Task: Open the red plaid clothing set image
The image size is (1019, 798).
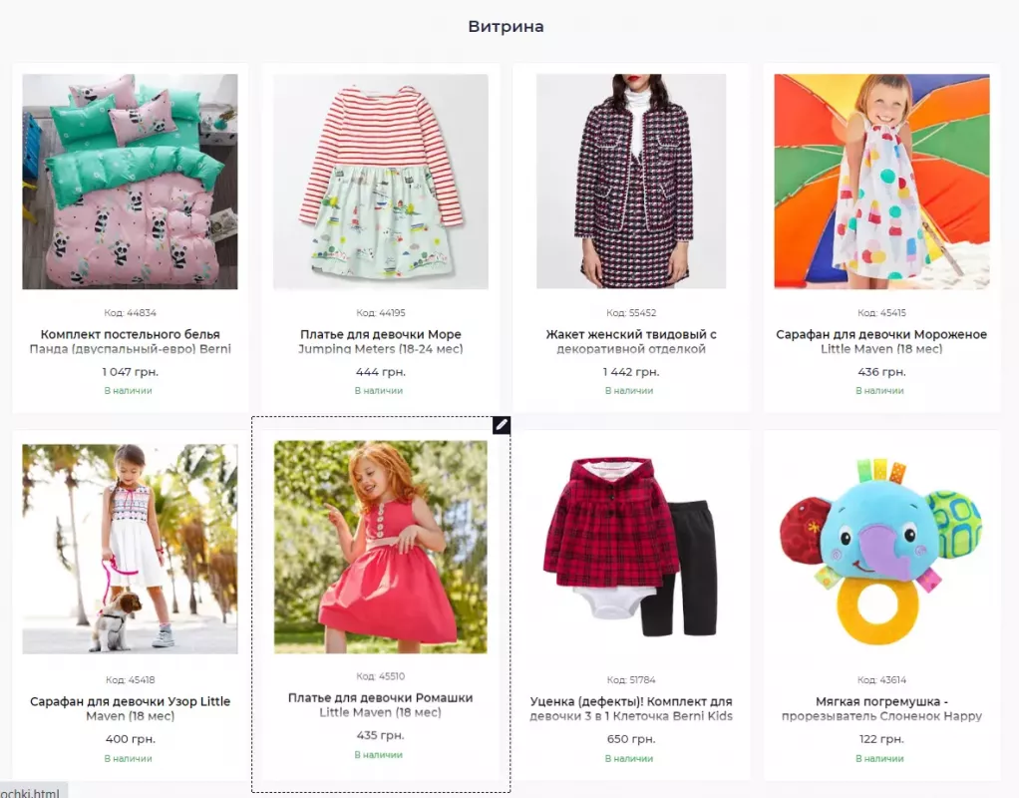Action: (x=631, y=549)
